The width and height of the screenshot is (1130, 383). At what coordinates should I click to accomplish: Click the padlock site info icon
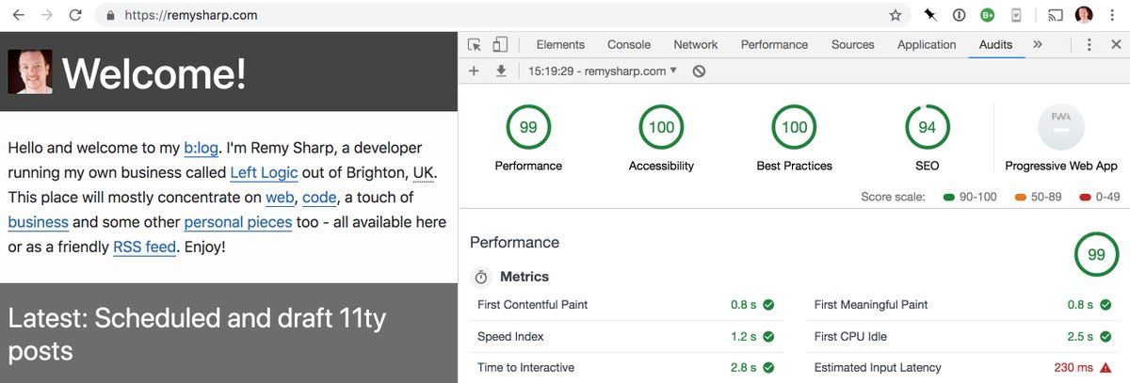(x=111, y=15)
